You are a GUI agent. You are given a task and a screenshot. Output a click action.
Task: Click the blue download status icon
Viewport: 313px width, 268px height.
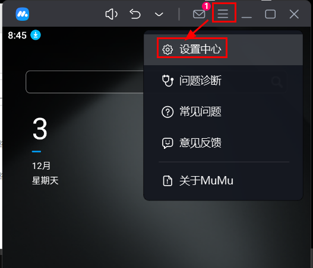36,35
